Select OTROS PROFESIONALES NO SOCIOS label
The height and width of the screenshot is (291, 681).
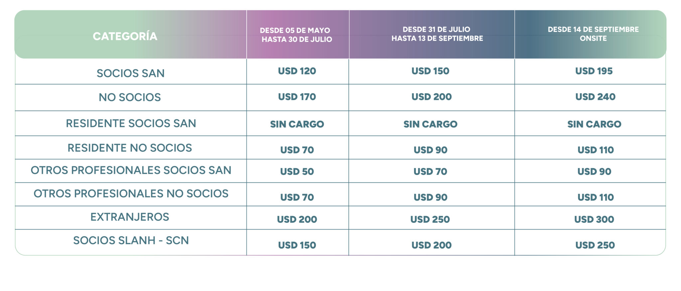tap(131, 194)
